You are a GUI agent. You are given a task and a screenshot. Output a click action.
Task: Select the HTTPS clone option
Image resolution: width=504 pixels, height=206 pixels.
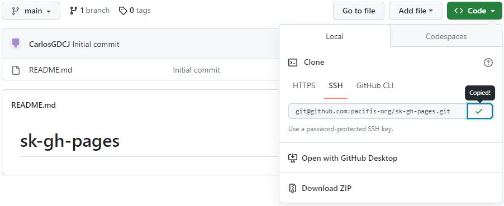pos(304,85)
